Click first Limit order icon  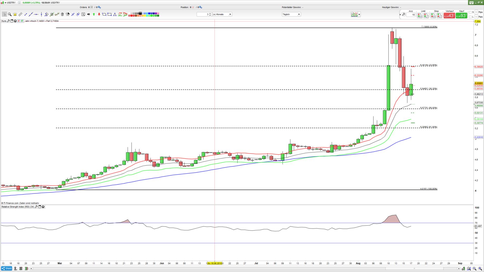(420, 16)
